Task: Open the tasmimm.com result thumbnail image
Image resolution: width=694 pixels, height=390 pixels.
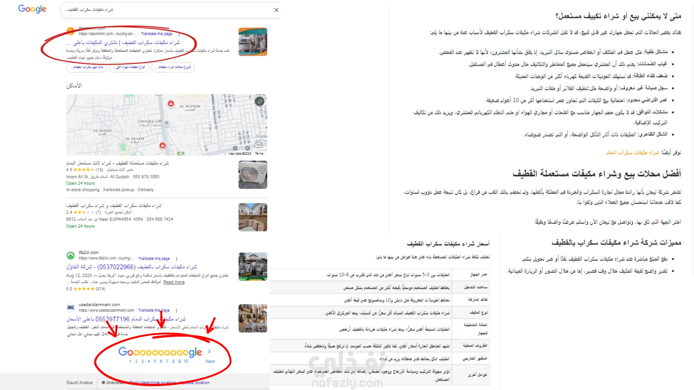Action: click(x=253, y=42)
